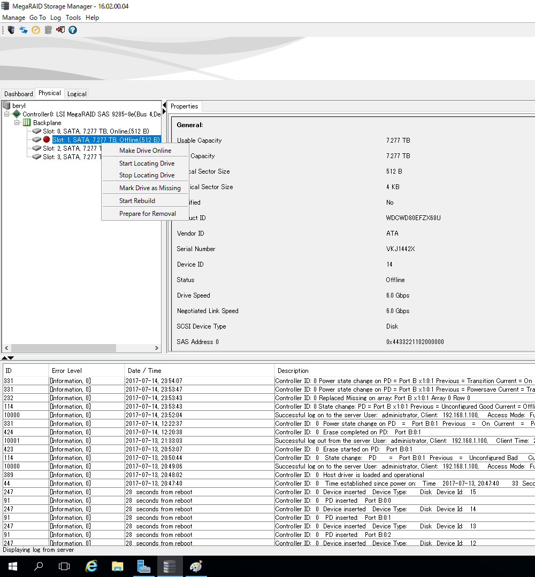535x577 pixels.
Task: Open Windows Start menu
Action: tap(13, 566)
